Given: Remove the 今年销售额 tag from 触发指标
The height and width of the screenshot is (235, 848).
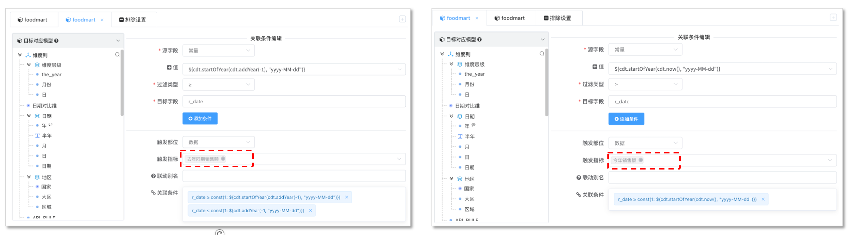Looking at the screenshot, I should tap(641, 160).
